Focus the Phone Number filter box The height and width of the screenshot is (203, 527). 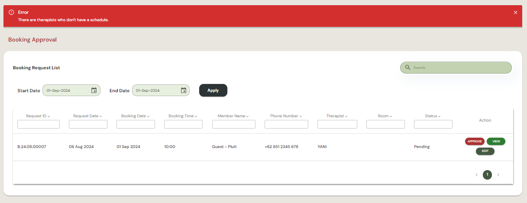[x=286, y=124]
